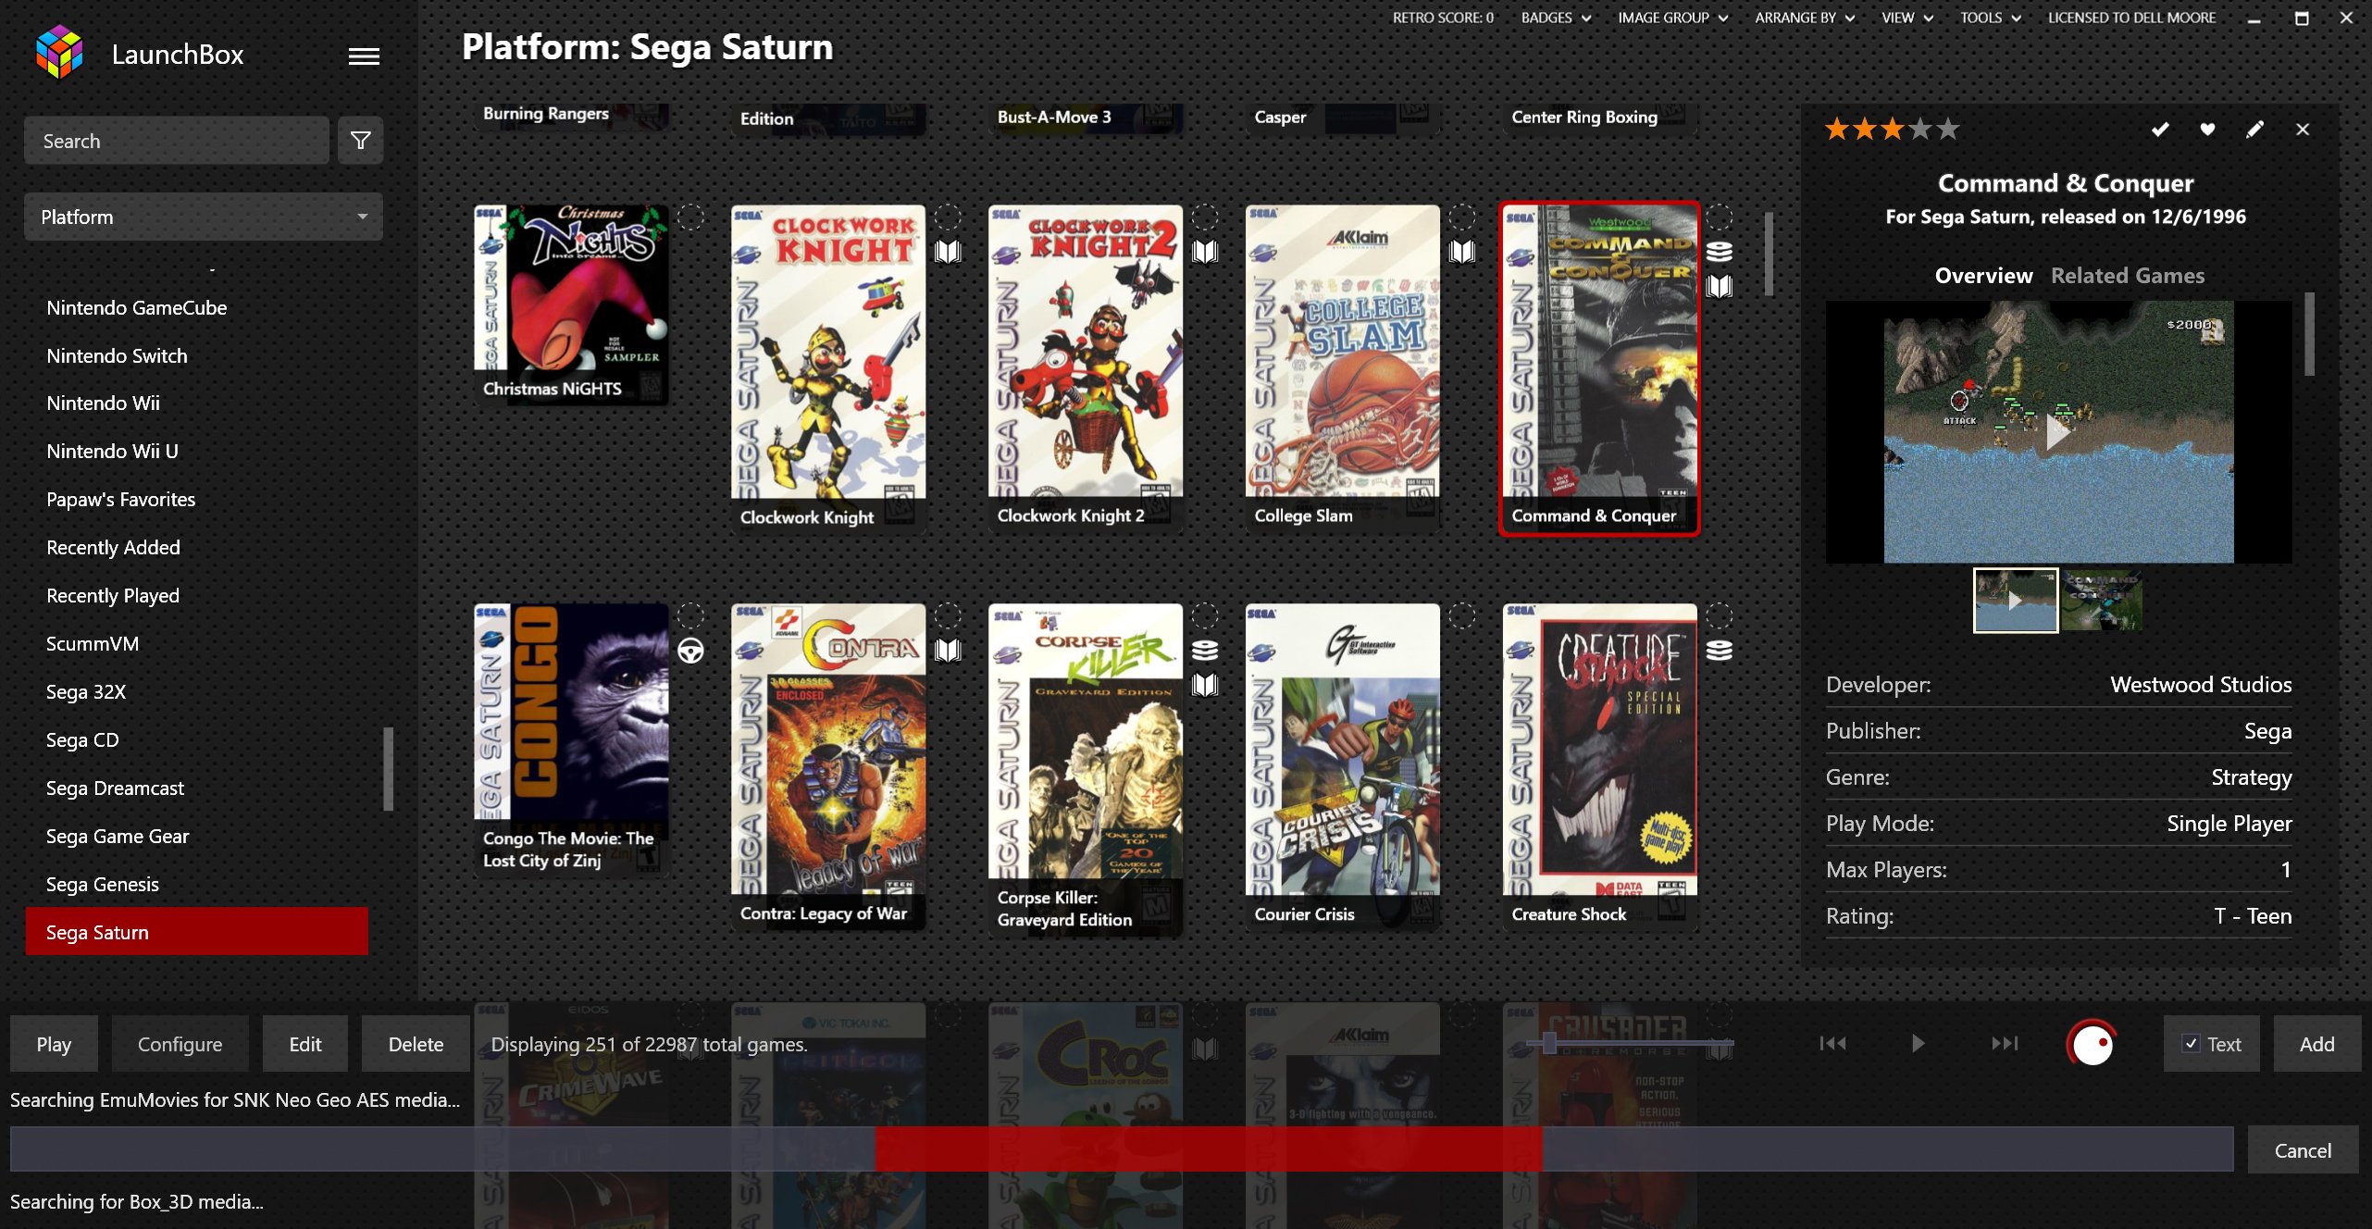Skip to next track
The image size is (2372, 1229).
click(x=2005, y=1044)
